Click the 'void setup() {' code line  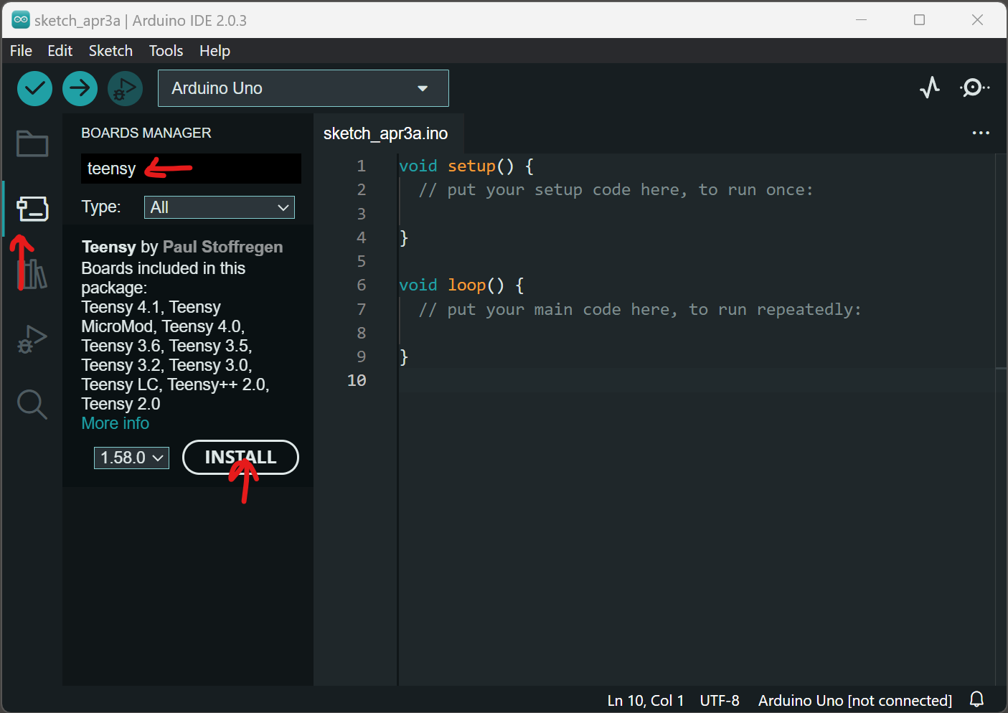pyautogui.click(x=466, y=166)
